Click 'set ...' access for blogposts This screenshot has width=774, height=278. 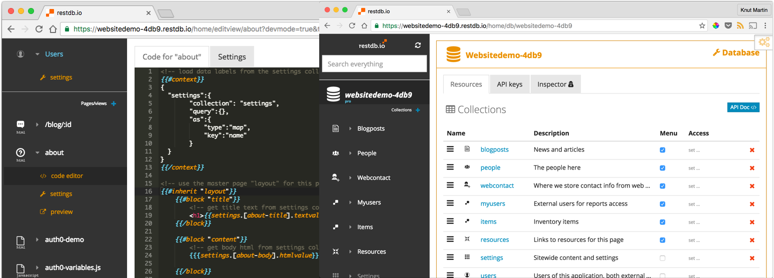pos(694,150)
